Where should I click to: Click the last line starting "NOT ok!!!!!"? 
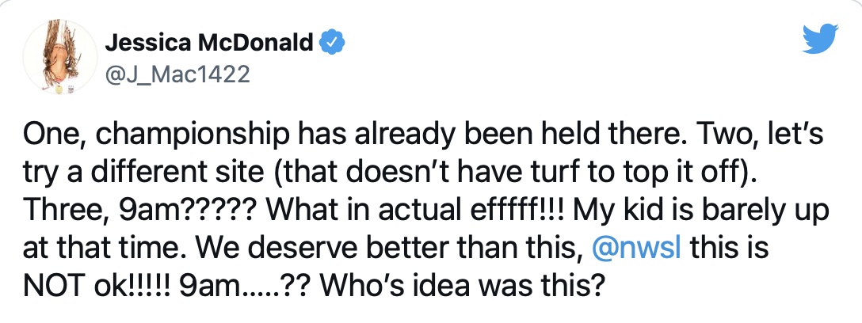pyautogui.click(x=311, y=281)
